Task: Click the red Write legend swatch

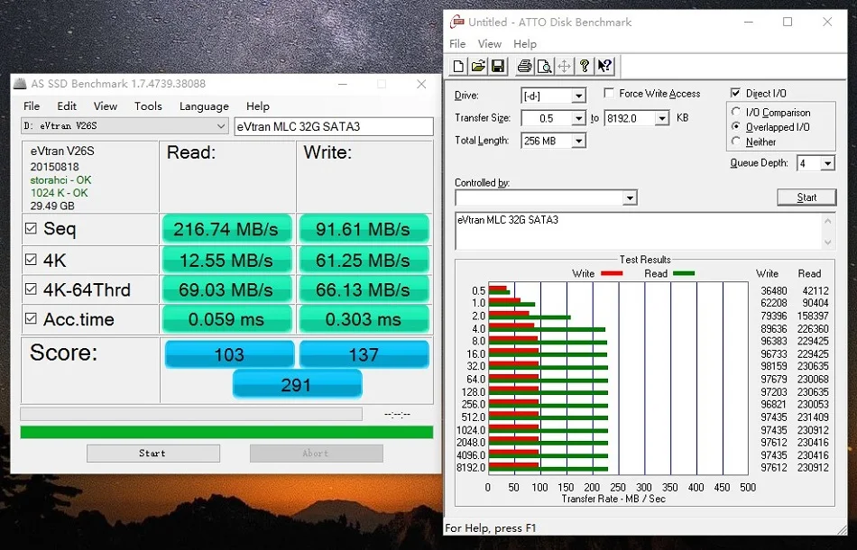Action: click(x=611, y=273)
